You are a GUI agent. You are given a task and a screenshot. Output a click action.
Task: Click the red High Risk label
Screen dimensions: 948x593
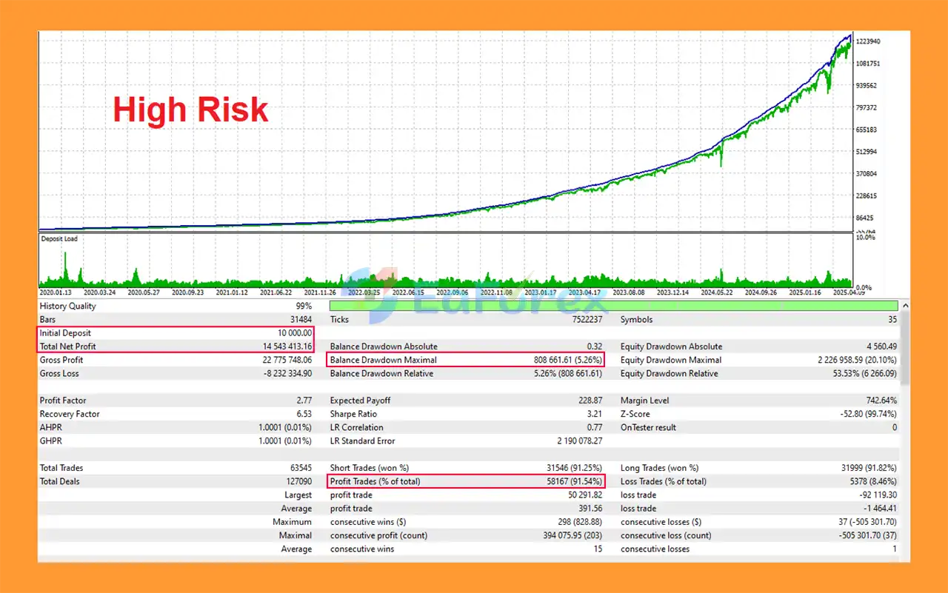tap(190, 110)
